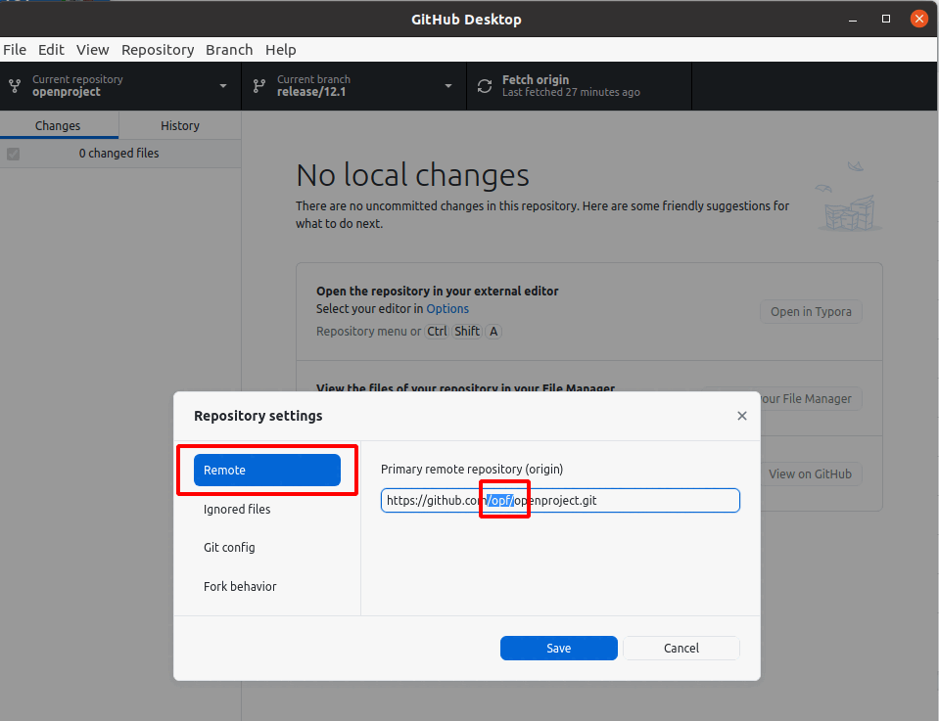Toggle the changed files select-all checkbox
This screenshot has height=721, width=939.
[x=14, y=154]
